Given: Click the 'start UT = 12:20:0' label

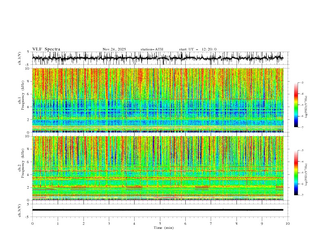Looking at the screenshot, I should (x=198, y=49).
